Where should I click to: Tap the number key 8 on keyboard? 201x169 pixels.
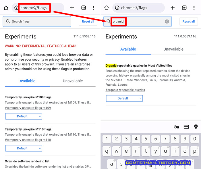point(175,139)
